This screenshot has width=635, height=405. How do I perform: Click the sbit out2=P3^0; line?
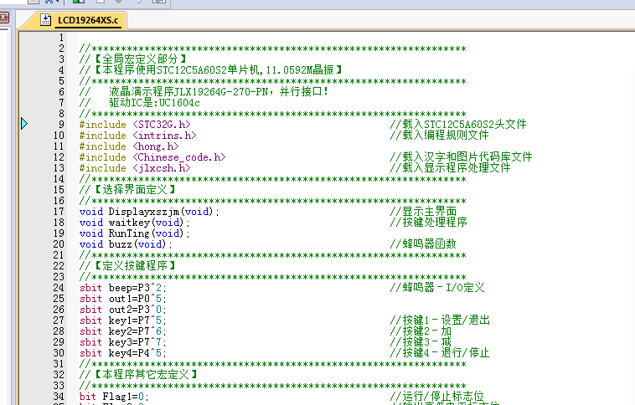pos(122,310)
